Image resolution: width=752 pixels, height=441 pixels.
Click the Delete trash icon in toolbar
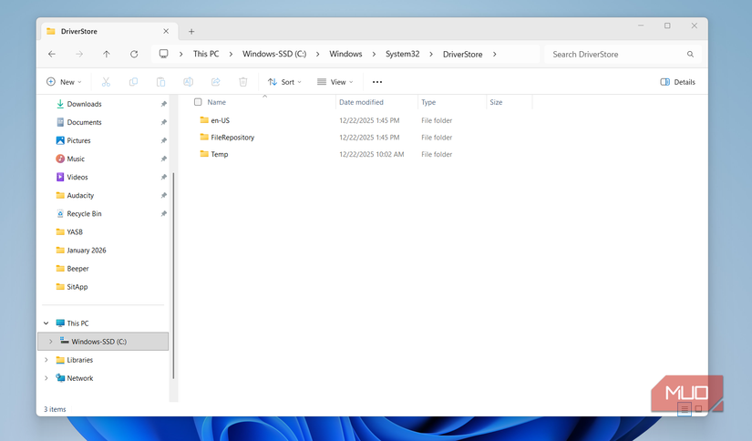click(x=243, y=82)
